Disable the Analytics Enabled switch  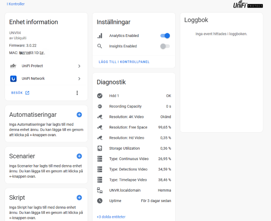[x=165, y=36]
